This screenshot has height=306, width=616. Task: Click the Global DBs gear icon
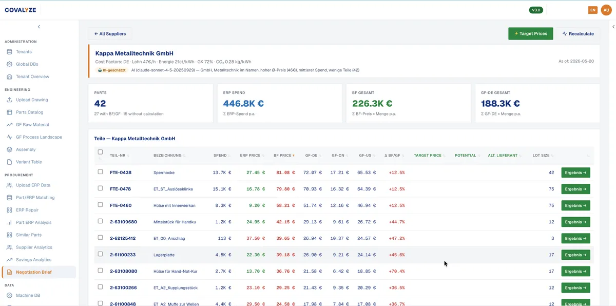tap(9, 64)
